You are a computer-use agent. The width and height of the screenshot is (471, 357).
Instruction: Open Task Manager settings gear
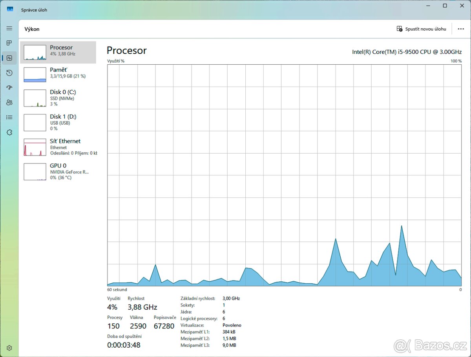(x=9, y=348)
